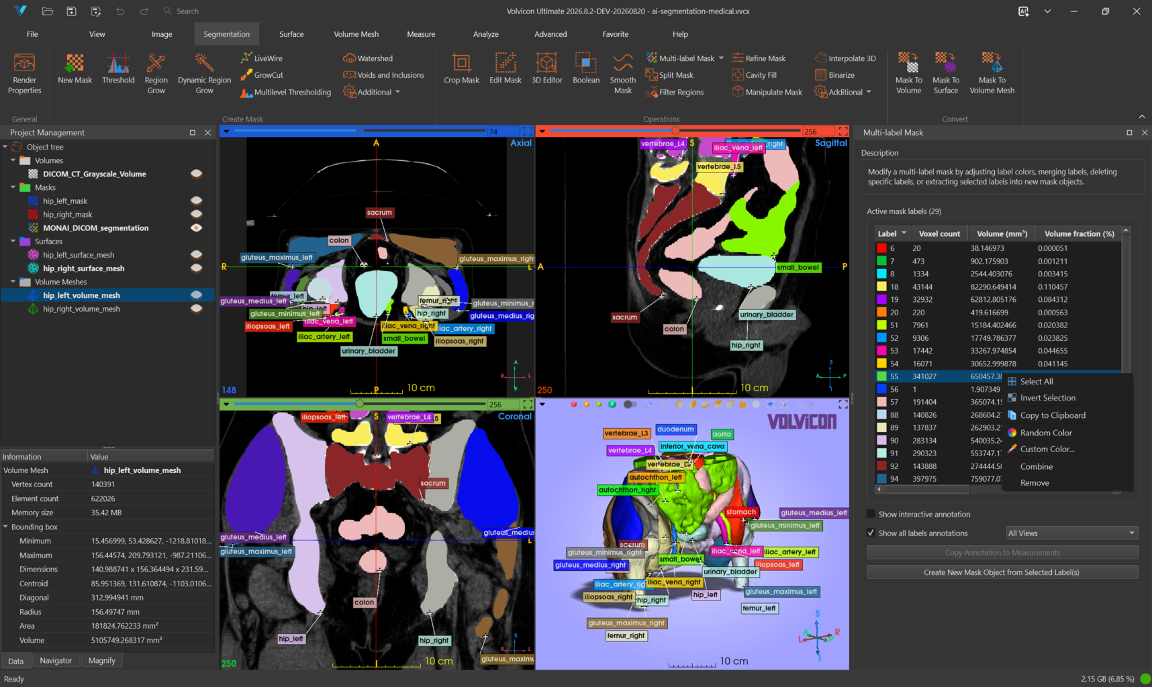1152x687 pixels.
Task: Convert Mask To Volume Mesh
Action: (992, 73)
